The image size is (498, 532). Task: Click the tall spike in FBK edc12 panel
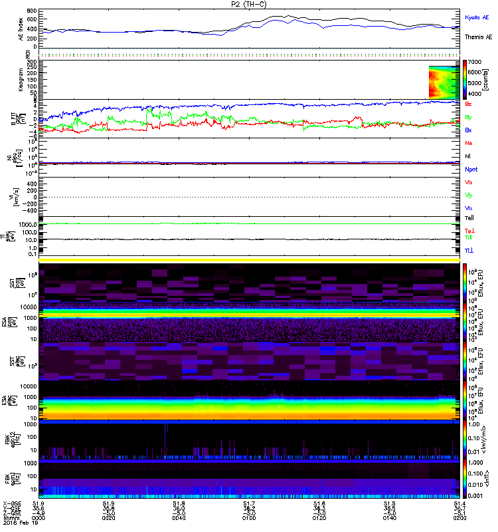click(x=166, y=439)
